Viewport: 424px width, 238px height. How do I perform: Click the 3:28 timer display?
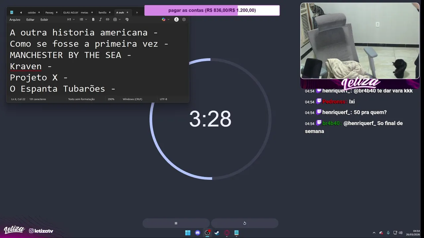tap(210, 119)
